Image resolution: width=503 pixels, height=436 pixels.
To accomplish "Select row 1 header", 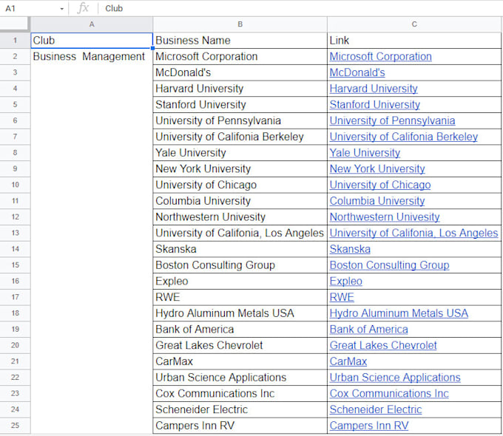I will pyautogui.click(x=15, y=41).
